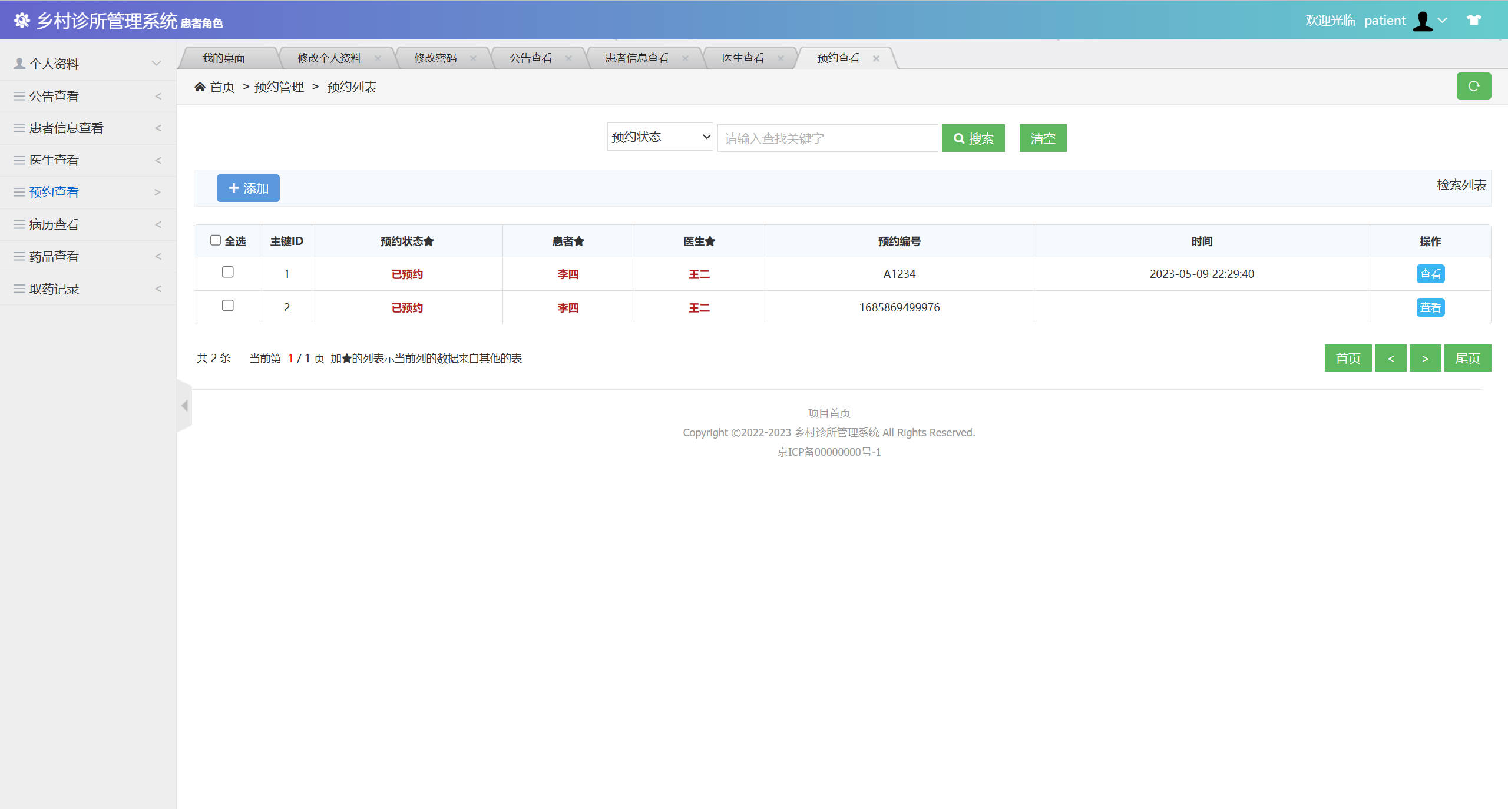Click the 添加 add button
1508x809 pixels.
pos(247,188)
